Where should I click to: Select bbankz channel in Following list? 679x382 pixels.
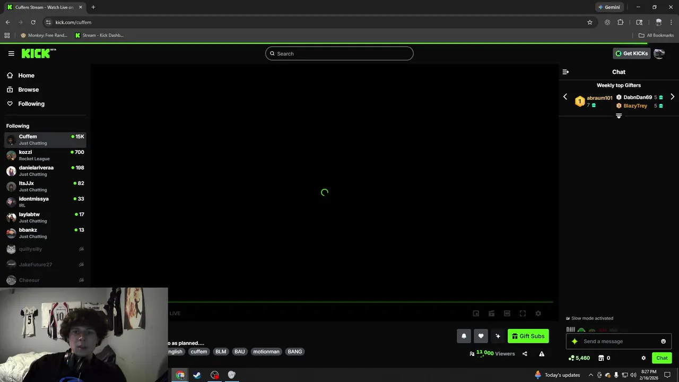click(45, 233)
